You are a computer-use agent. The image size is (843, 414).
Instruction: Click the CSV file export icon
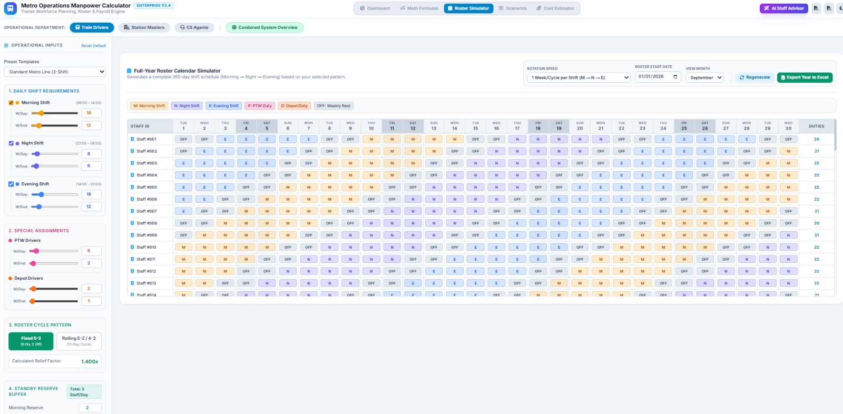pyautogui.click(x=829, y=8)
